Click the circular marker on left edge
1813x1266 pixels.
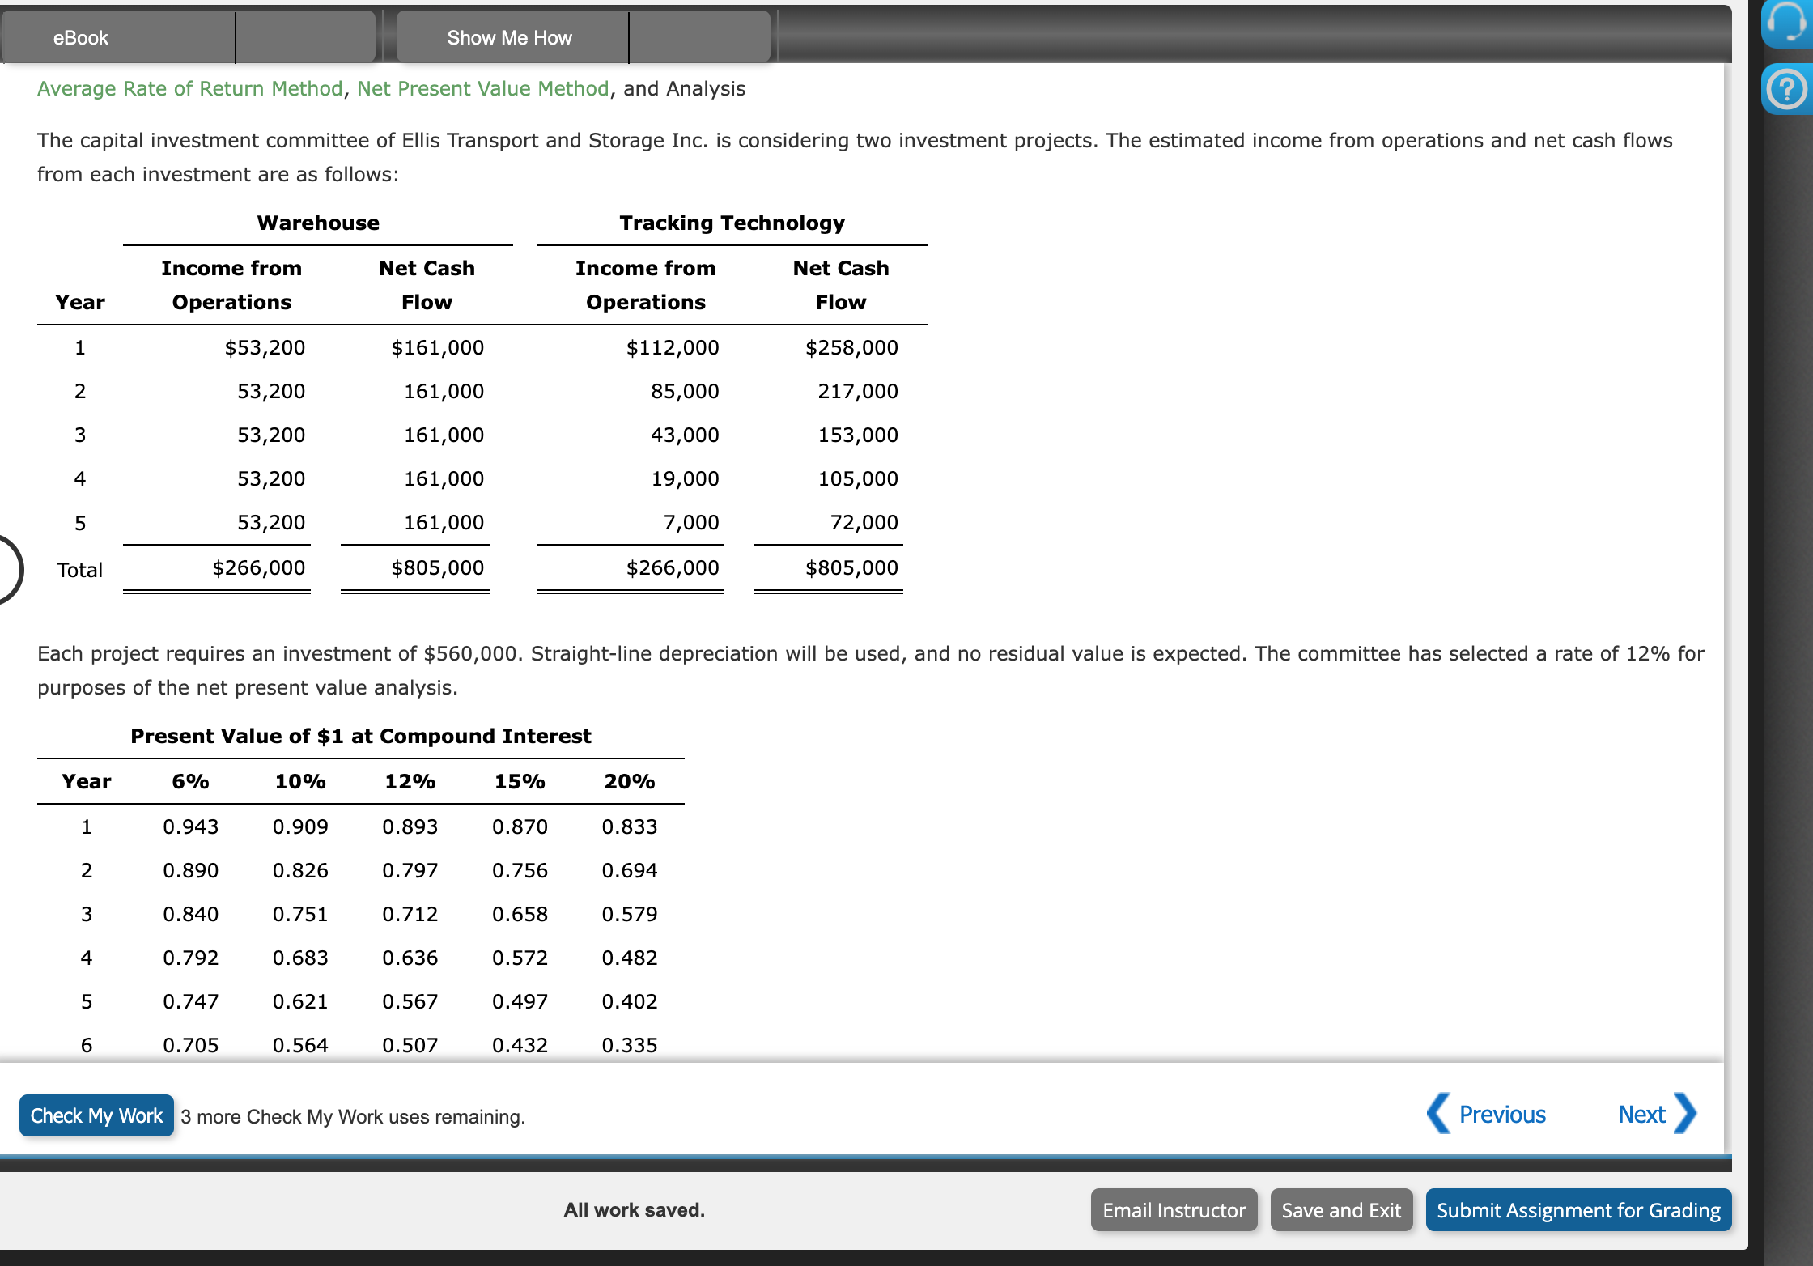6,569
